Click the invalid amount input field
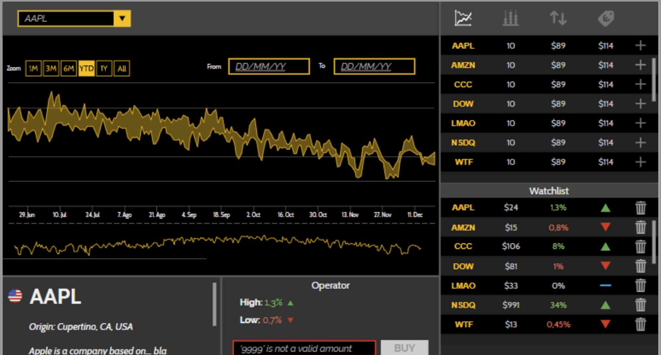 point(304,348)
